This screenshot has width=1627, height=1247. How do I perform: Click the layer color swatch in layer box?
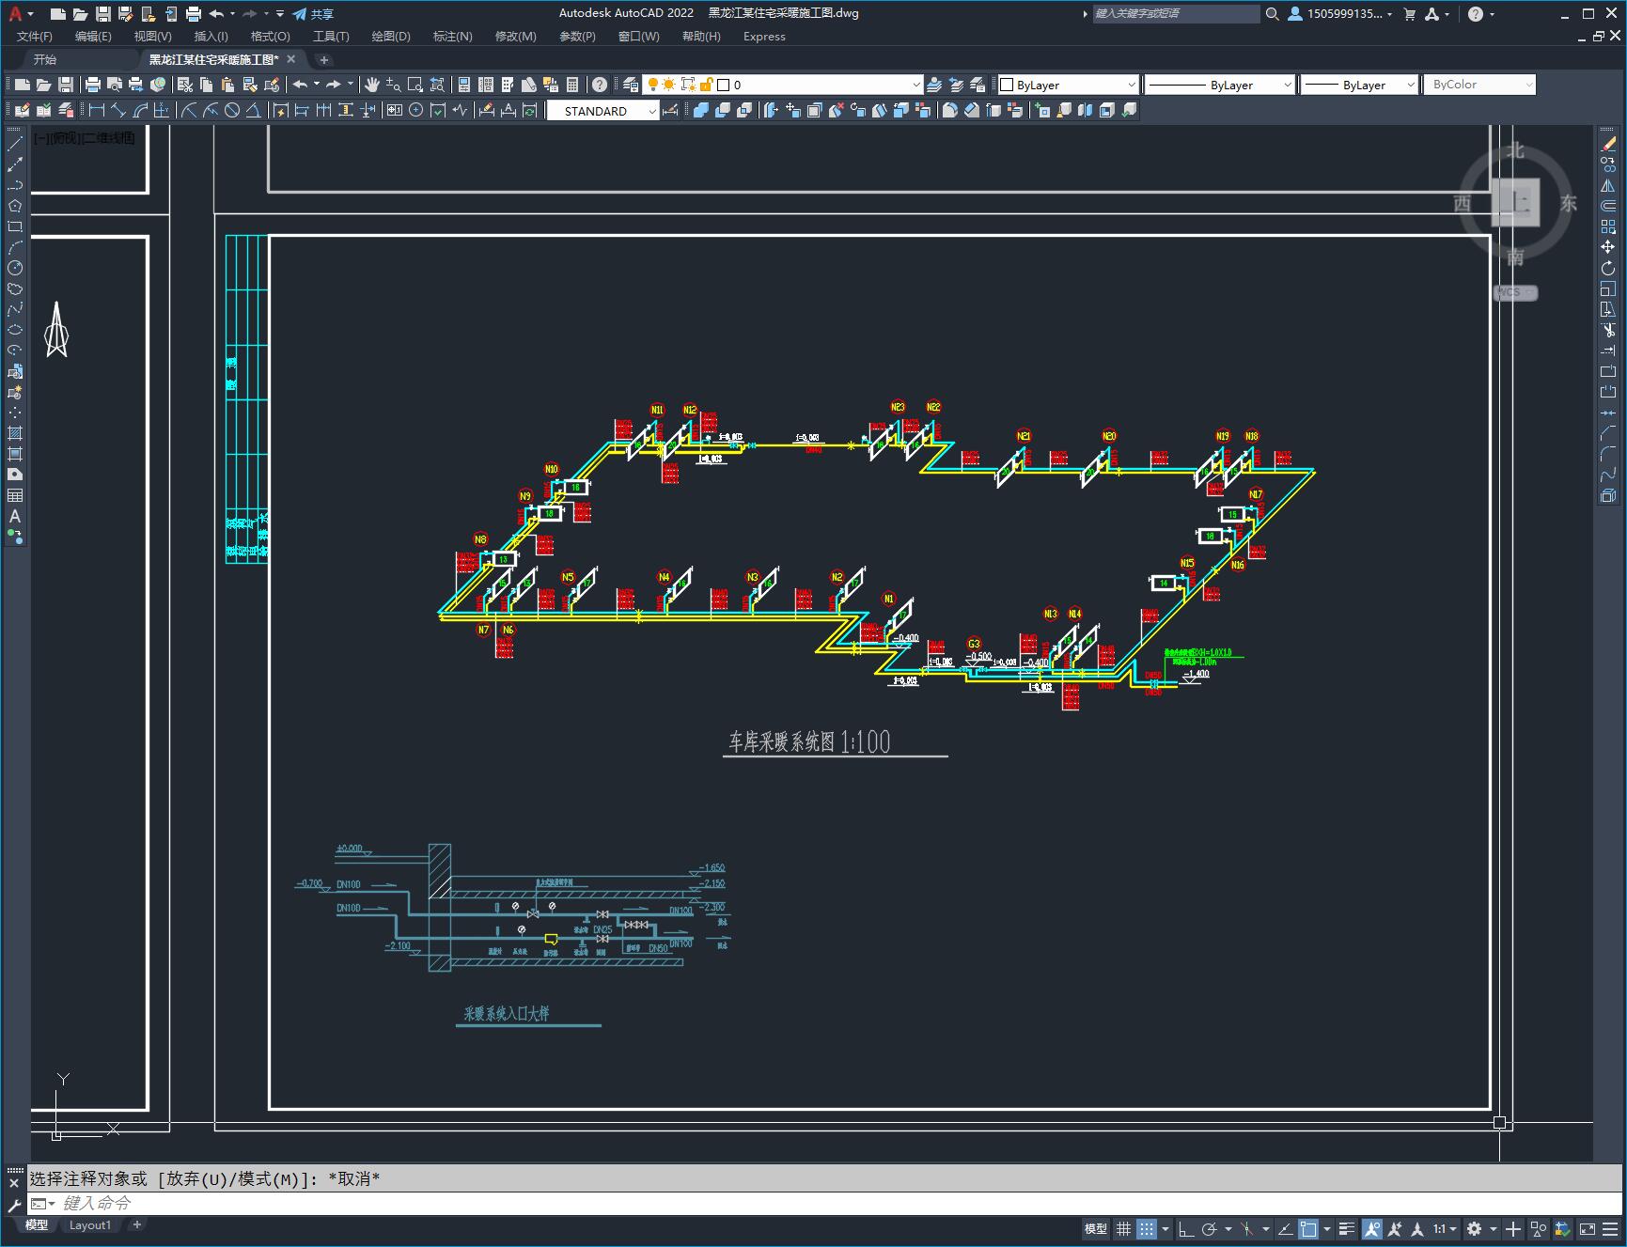724,85
